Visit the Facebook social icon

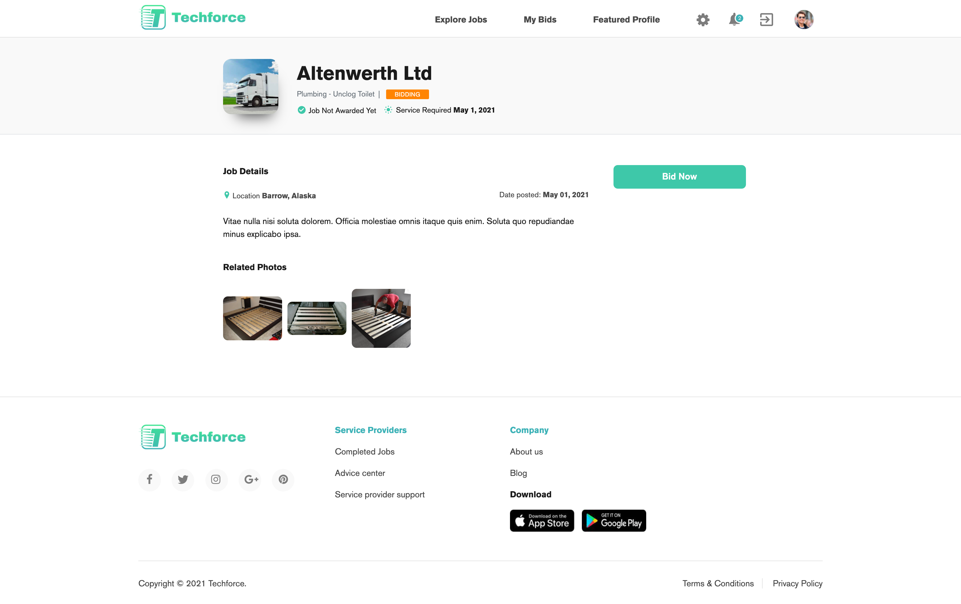(150, 479)
